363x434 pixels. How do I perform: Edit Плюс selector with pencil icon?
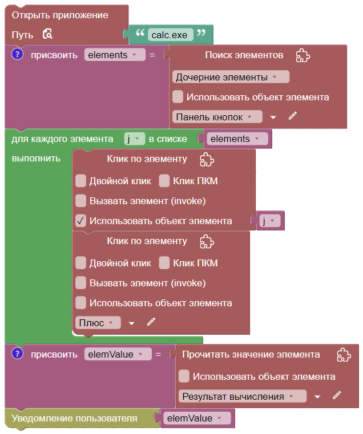[151, 322]
